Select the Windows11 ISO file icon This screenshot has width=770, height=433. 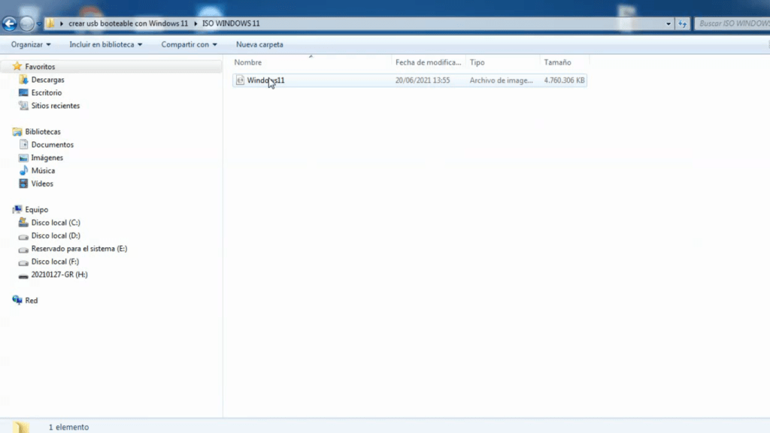tap(240, 80)
